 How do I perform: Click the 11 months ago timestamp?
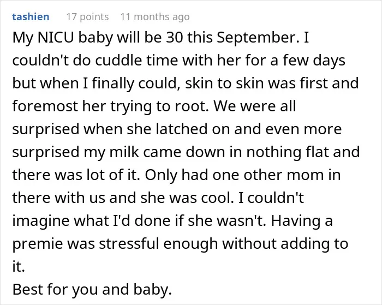(155, 17)
